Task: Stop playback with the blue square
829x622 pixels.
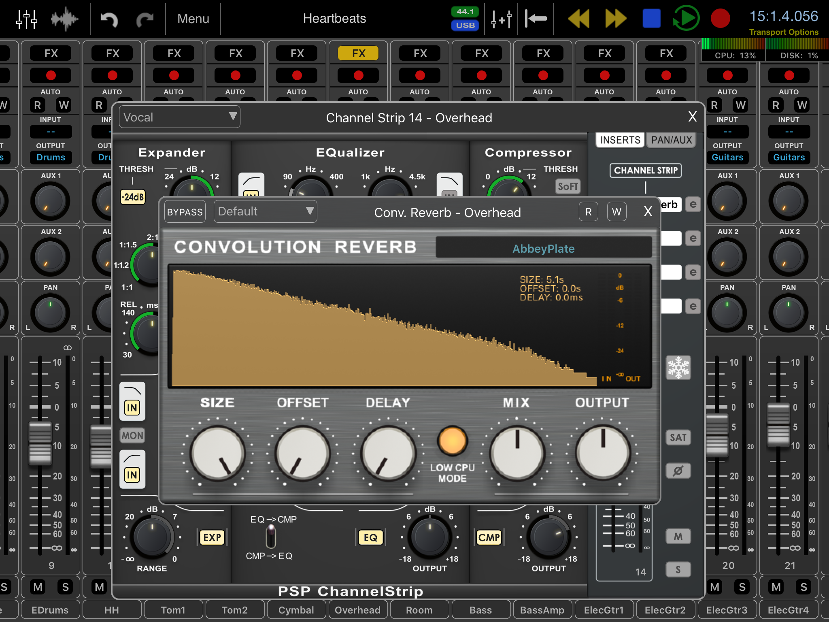Action: (x=652, y=19)
